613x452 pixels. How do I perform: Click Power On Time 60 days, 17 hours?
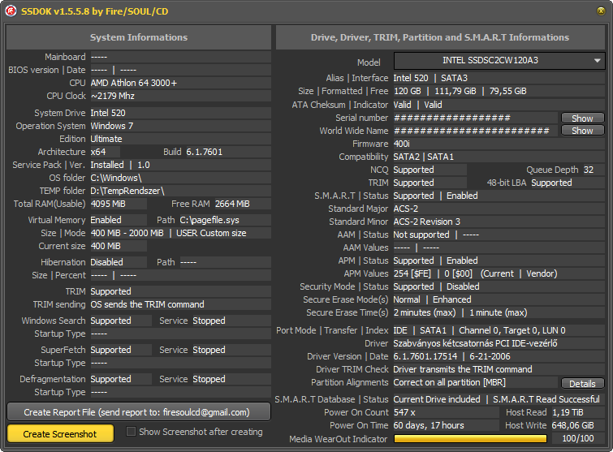click(x=429, y=425)
